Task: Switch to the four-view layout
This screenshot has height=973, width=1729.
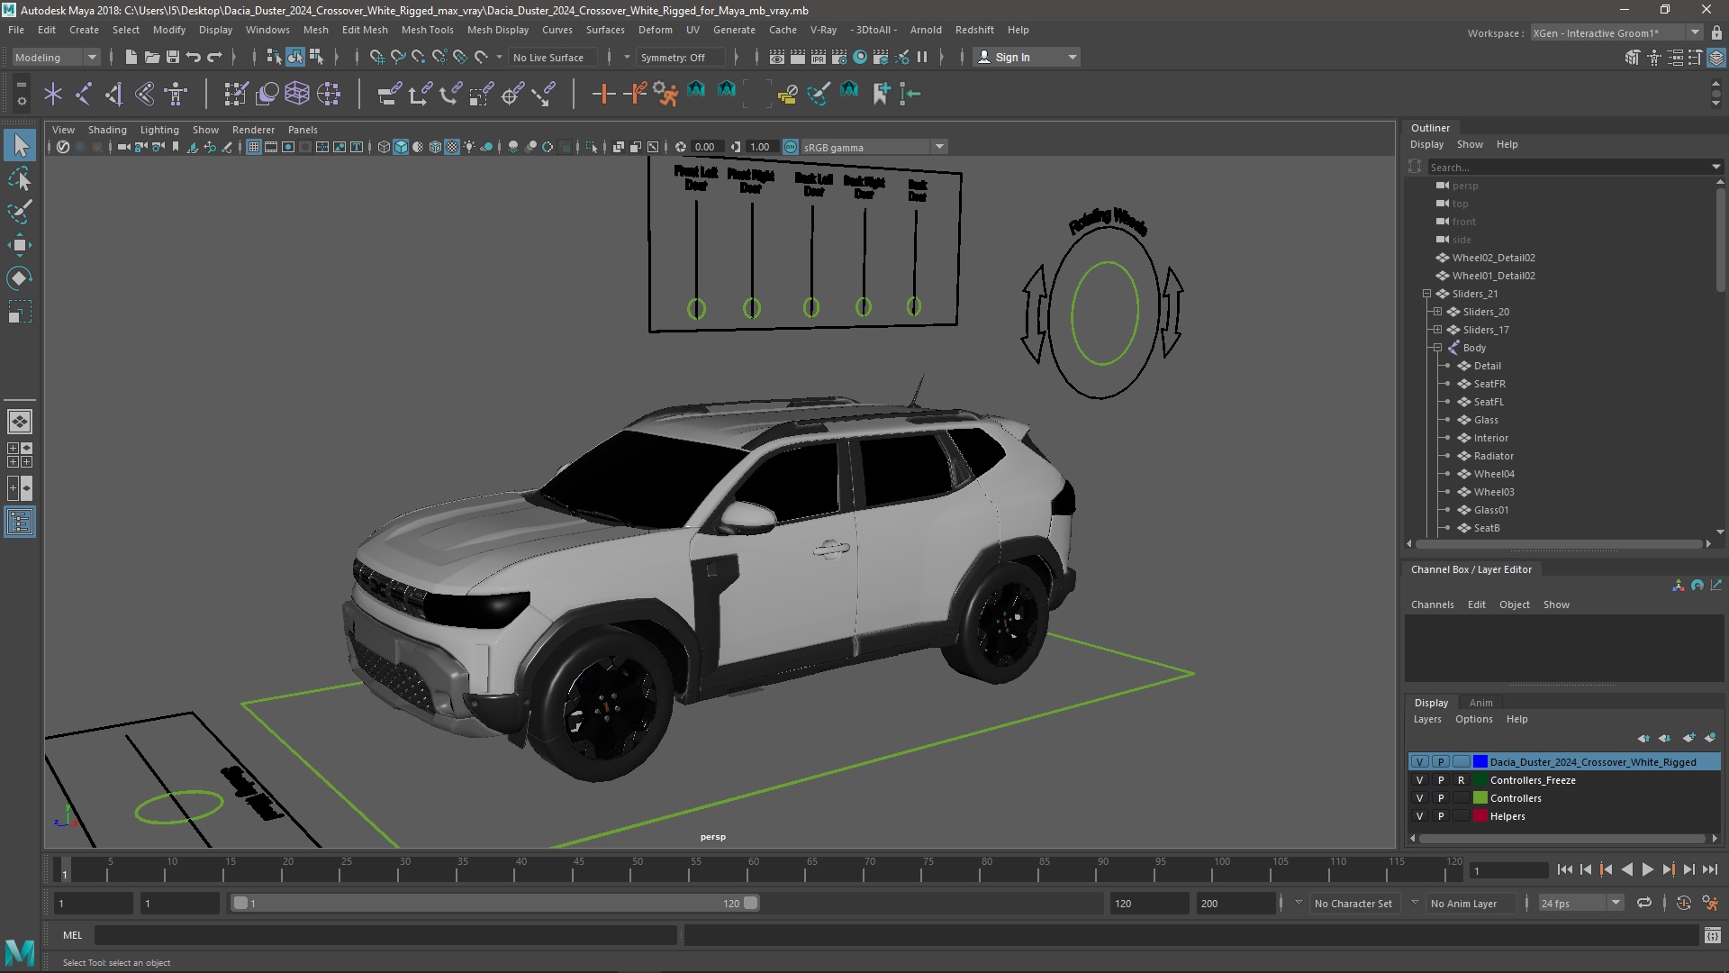Action: point(20,455)
